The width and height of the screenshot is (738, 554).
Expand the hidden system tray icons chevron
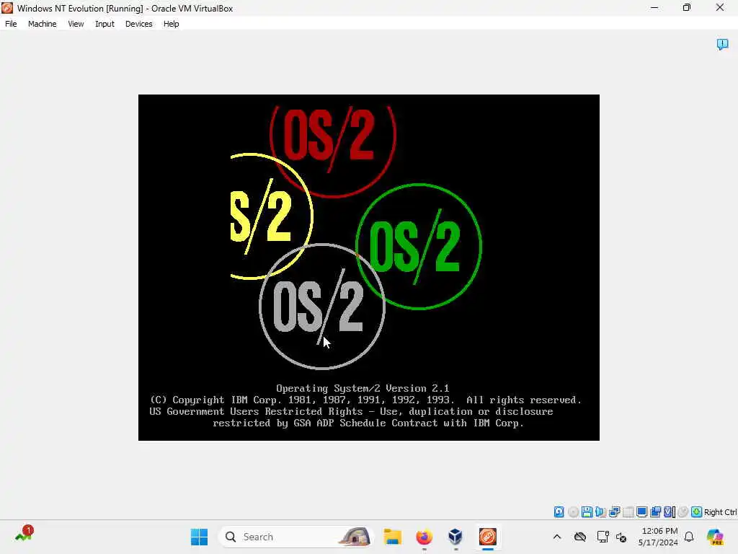(557, 537)
